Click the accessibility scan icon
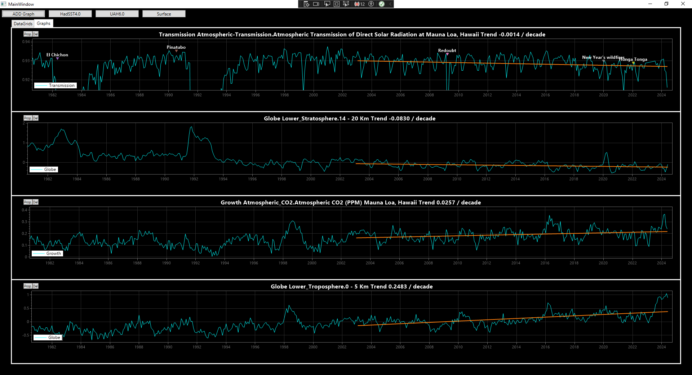This screenshot has width=692, height=375. (371, 4)
